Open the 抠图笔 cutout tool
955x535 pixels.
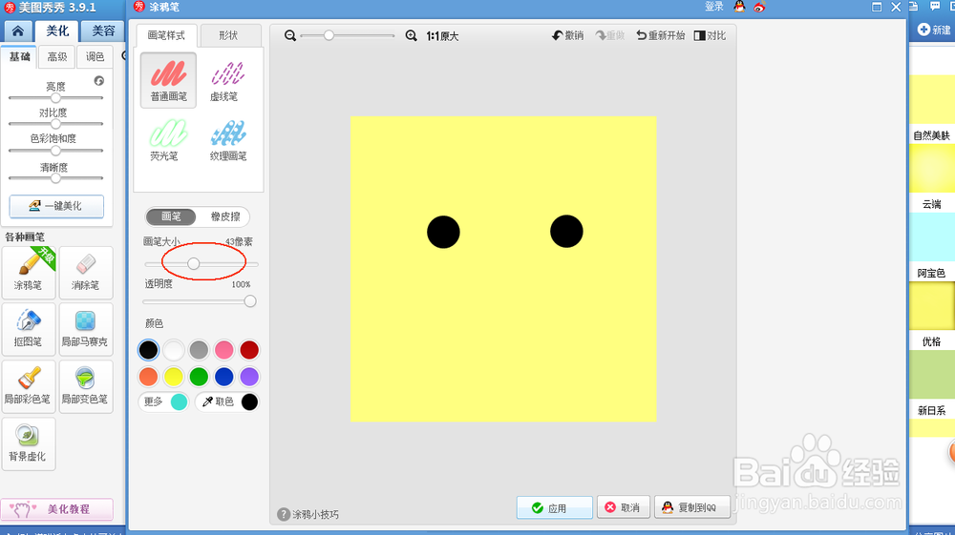tap(29, 329)
